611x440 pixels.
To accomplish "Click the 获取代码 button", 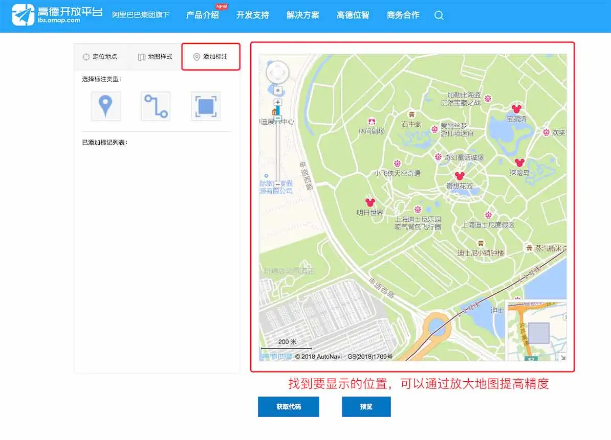I will coord(288,407).
